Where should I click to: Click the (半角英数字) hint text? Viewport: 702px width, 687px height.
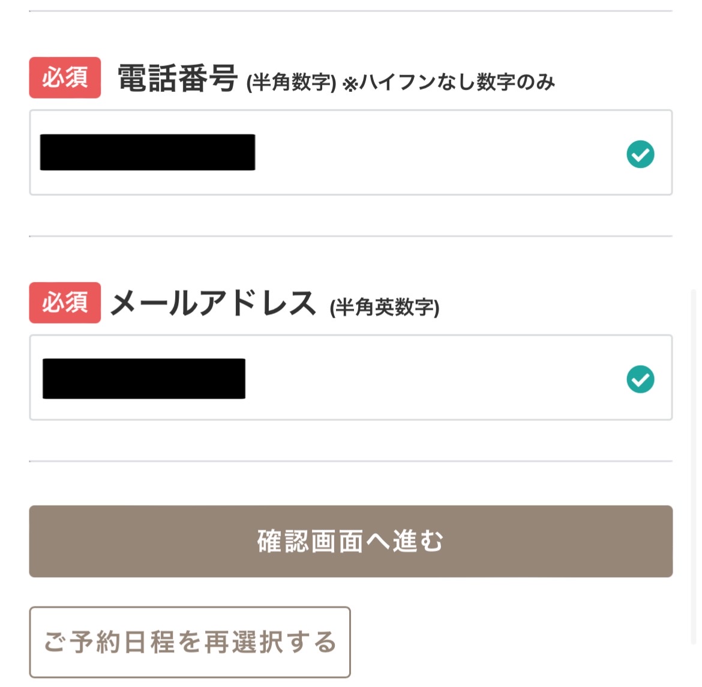pyautogui.click(x=385, y=307)
